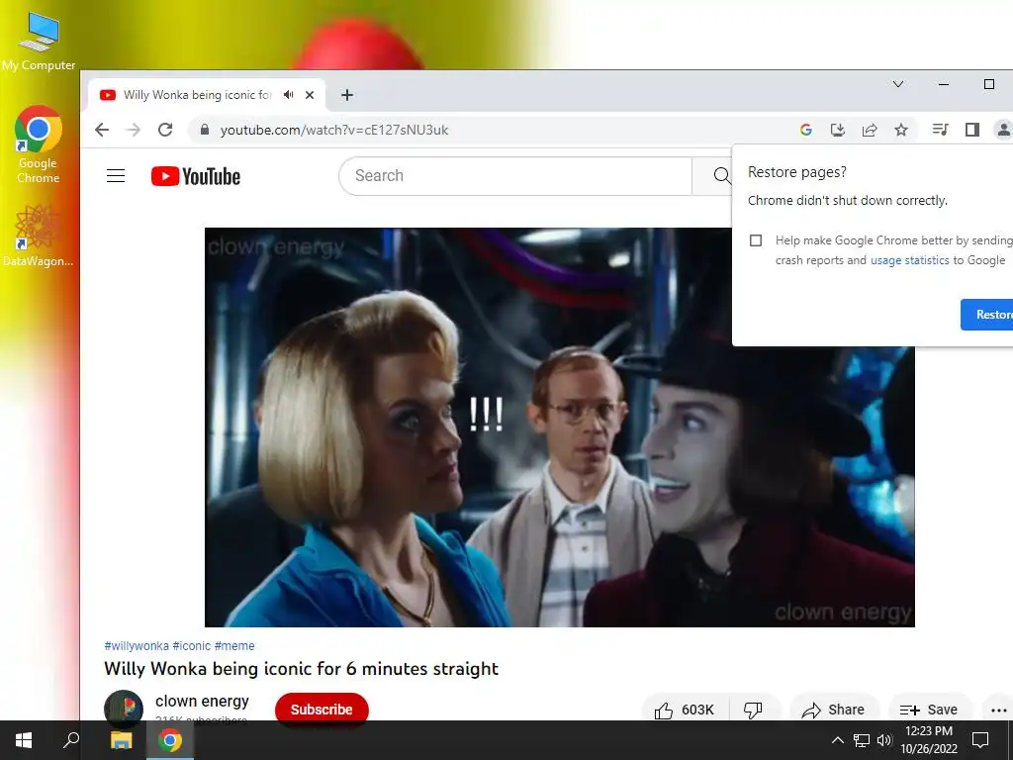Screen dimensions: 1013x760
Task: Click the Restore button
Action: point(986,315)
